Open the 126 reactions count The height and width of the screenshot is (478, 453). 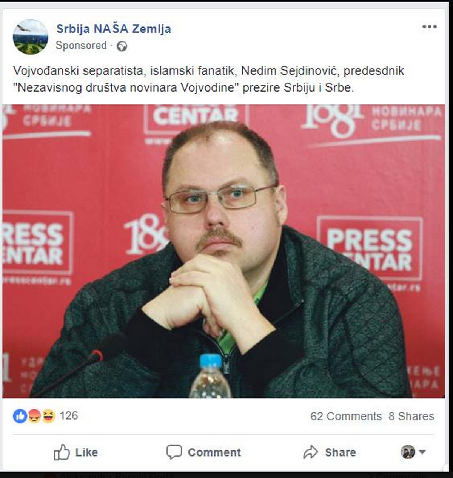69,416
